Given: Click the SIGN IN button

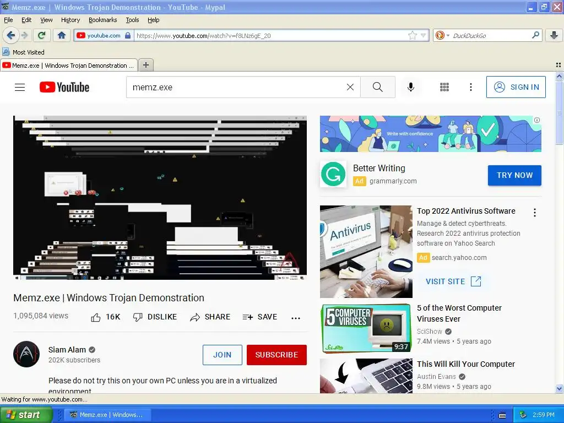Looking at the screenshot, I should tap(516, 87).
